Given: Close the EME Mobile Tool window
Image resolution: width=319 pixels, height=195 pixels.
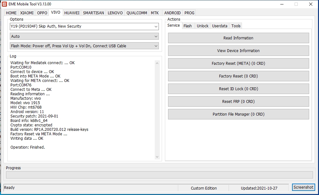Looking at the screenshot, I should click(x=311, y=4).
